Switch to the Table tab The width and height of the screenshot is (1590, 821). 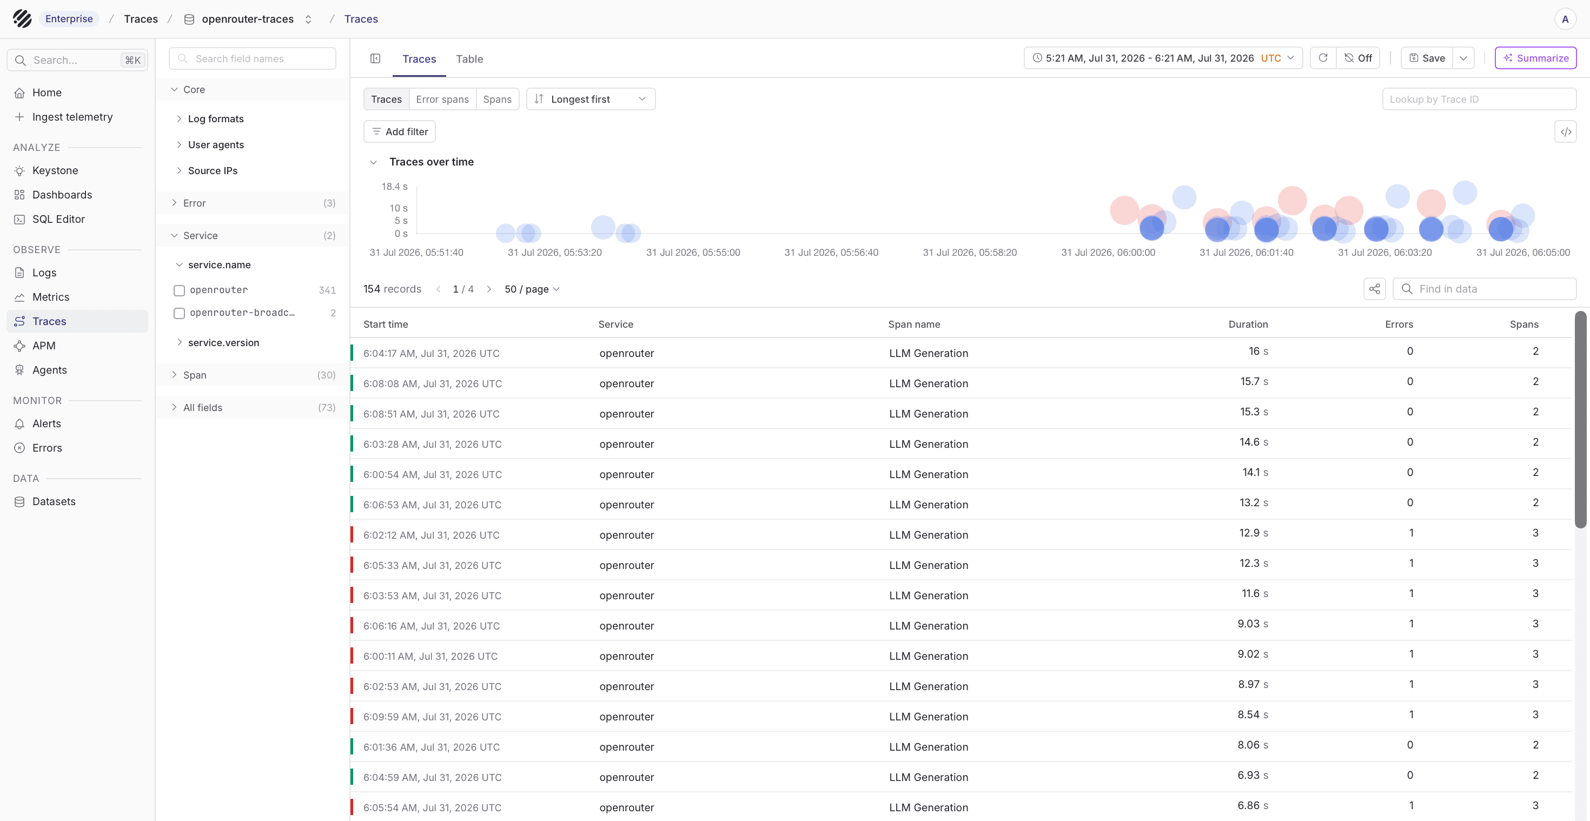pyautogui.click(x=469, y=58)
